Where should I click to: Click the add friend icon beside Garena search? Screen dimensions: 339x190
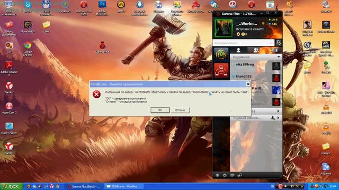pyautogui.click(x=279, y=43)
